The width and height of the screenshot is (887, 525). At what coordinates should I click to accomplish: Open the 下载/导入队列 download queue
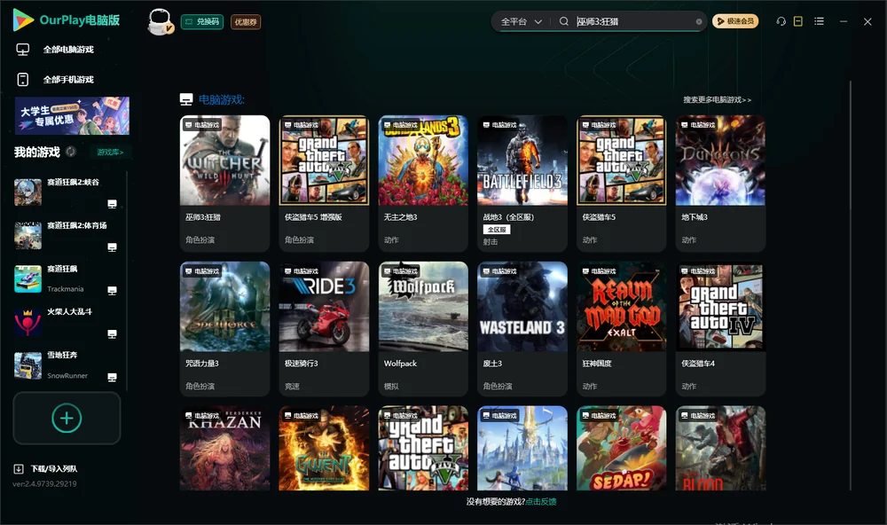pyautogui.click(x=46, y=469)
